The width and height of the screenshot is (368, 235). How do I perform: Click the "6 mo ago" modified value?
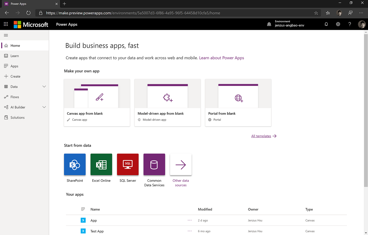click(204, 231)
